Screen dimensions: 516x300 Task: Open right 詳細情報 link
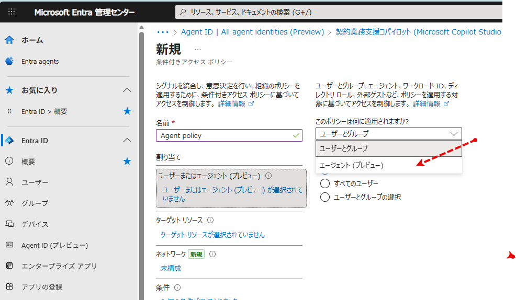click(x=427, y=104)
